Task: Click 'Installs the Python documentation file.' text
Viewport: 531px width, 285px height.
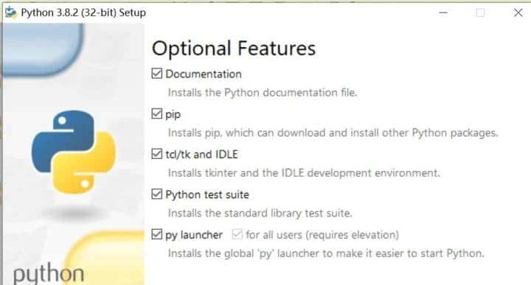Action: (x=263, y=93)
